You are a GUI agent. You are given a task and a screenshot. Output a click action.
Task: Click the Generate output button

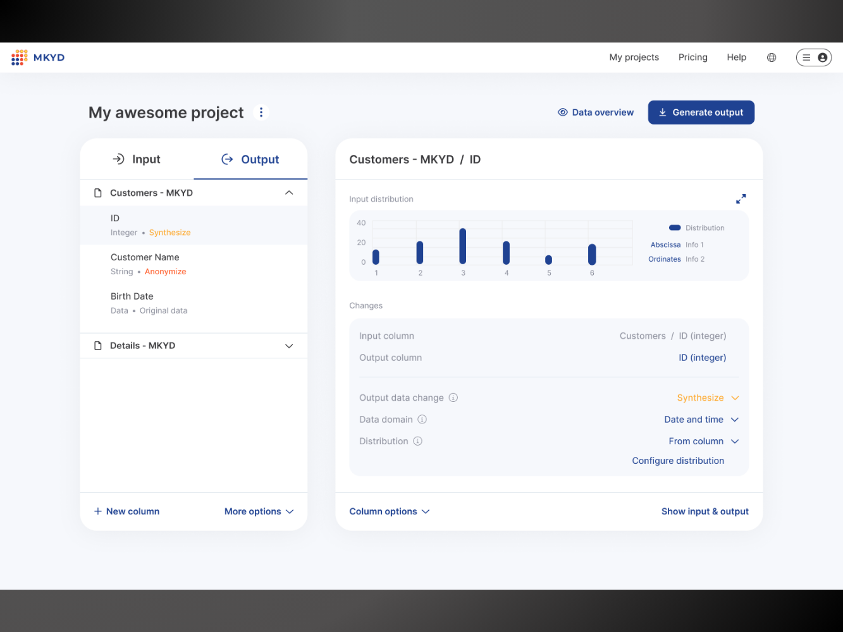(x=701, y=112)
